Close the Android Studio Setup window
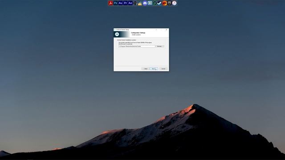Screen dimensions: 285x160 (166, 30)
